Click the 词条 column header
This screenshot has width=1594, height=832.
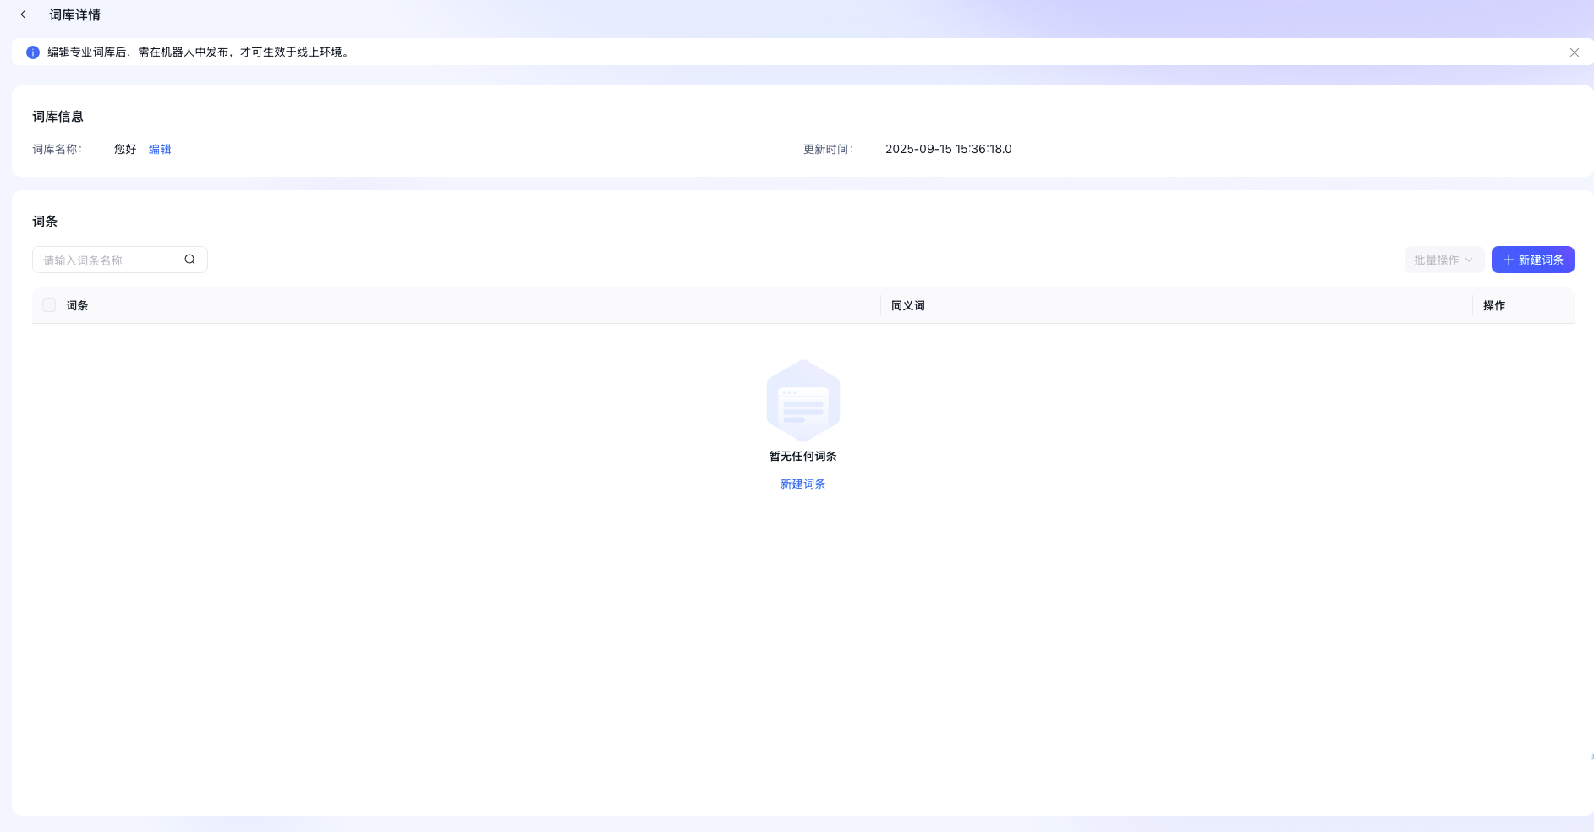77,306
